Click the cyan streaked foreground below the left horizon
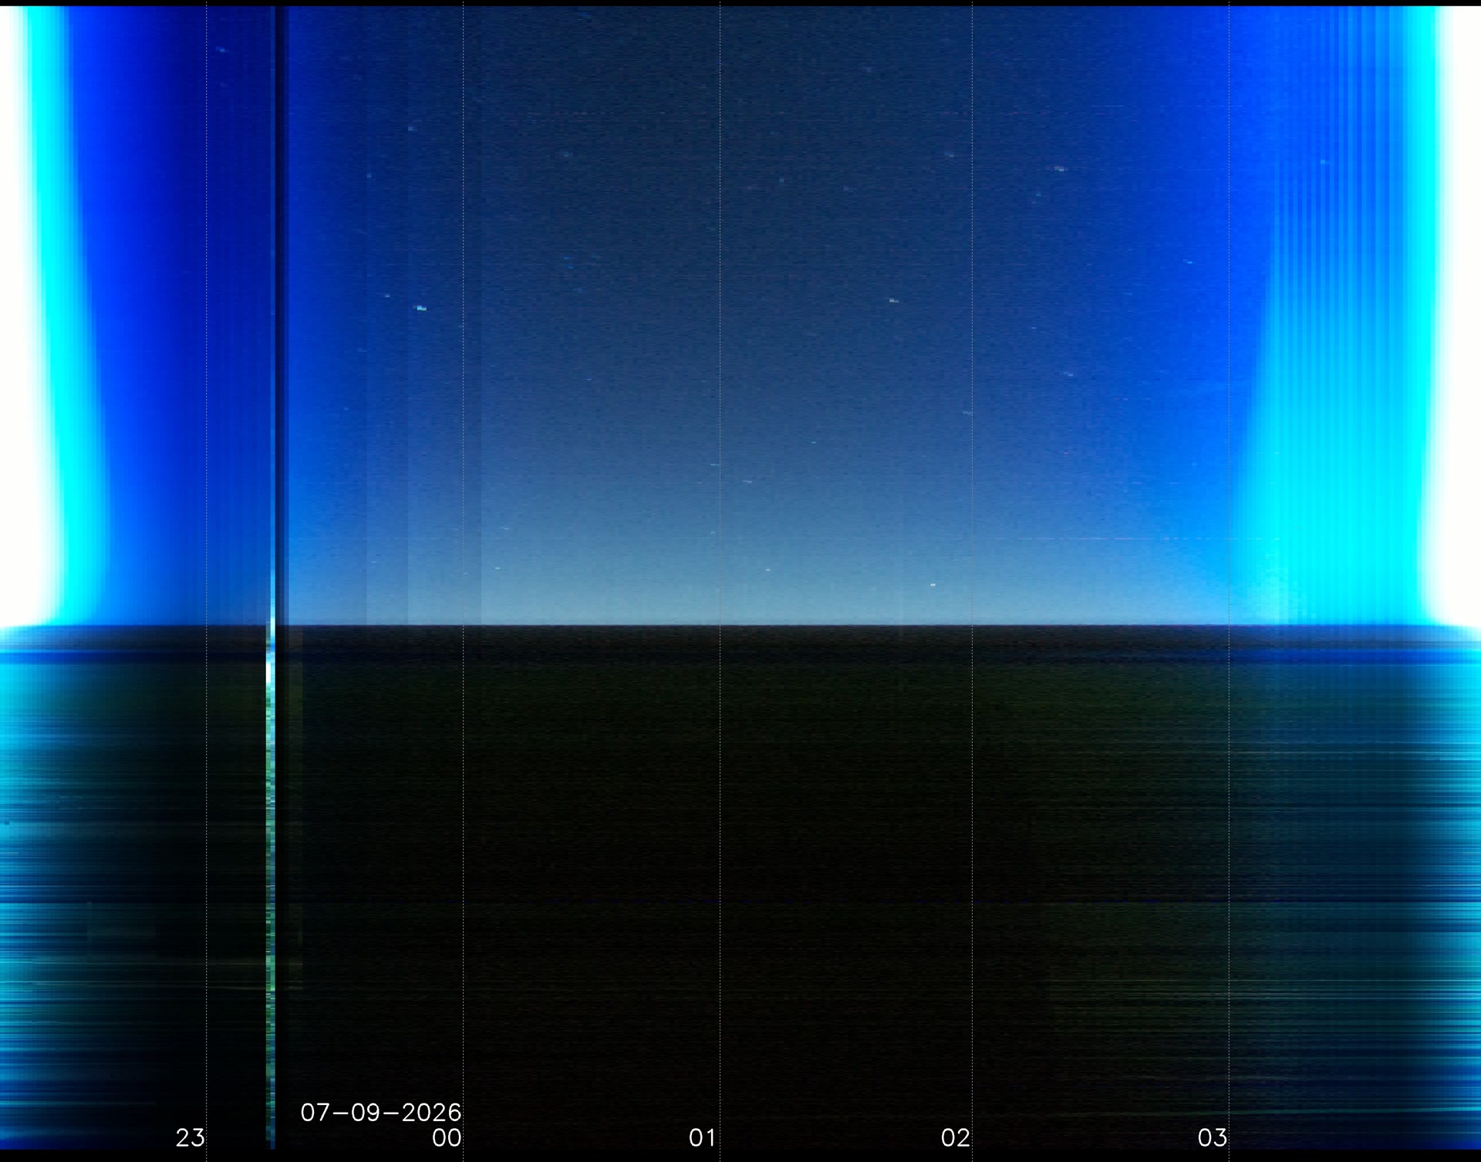Screen dimensions: 1481x1162 [x=46, y=887]
